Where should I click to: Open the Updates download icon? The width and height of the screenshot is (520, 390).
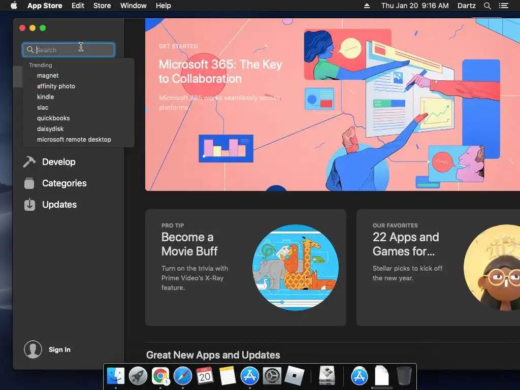tap(29, 204)
